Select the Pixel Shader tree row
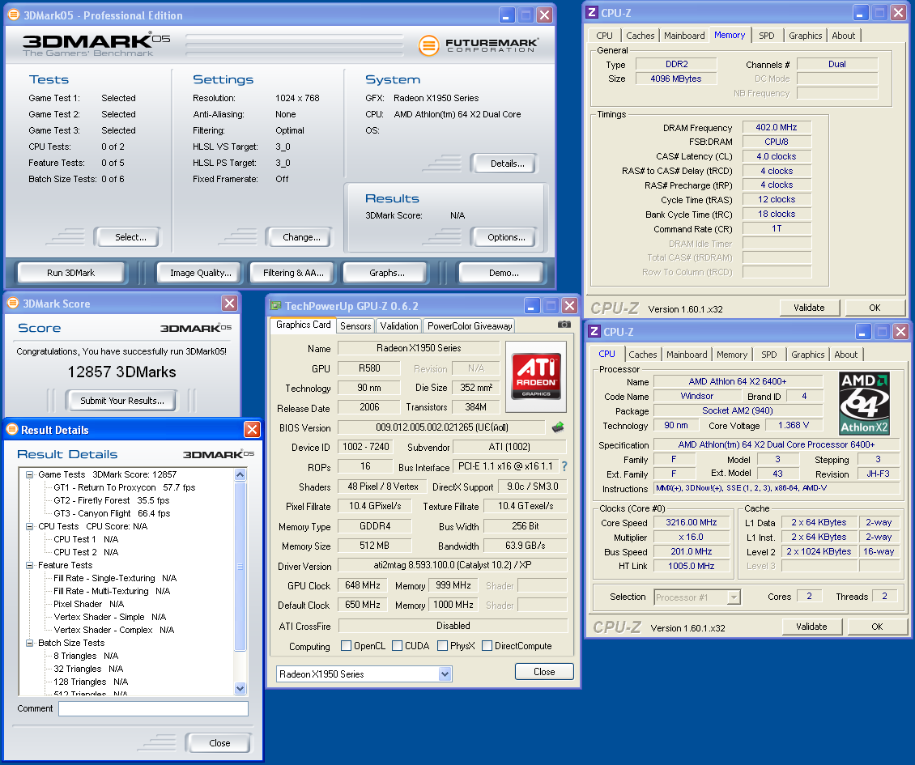This screenshot has width=915, height=765. 89,604
